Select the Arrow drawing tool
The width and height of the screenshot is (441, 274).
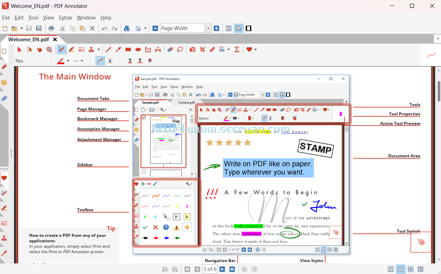(118, 49)
